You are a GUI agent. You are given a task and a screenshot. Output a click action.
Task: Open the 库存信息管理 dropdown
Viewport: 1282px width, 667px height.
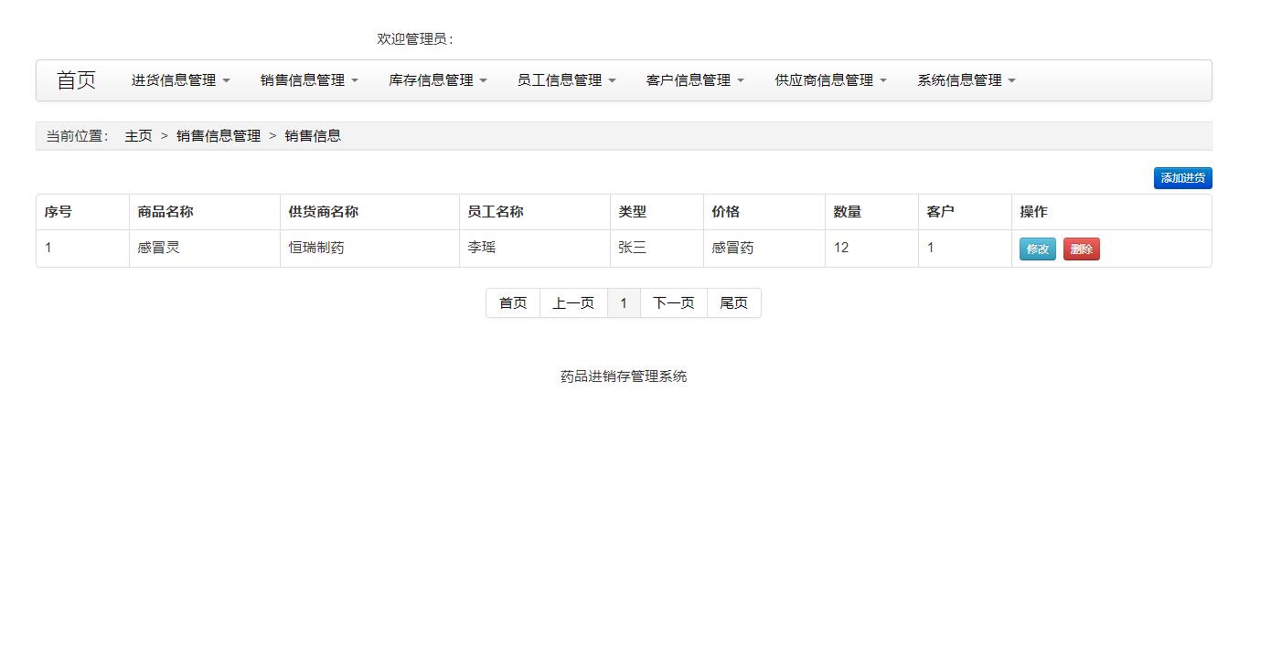[x=437, y=79]
